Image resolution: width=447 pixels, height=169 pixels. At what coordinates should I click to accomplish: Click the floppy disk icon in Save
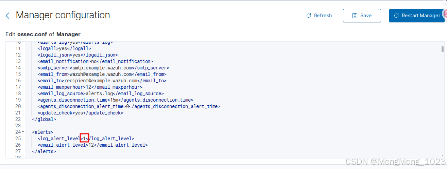(355, 16)
